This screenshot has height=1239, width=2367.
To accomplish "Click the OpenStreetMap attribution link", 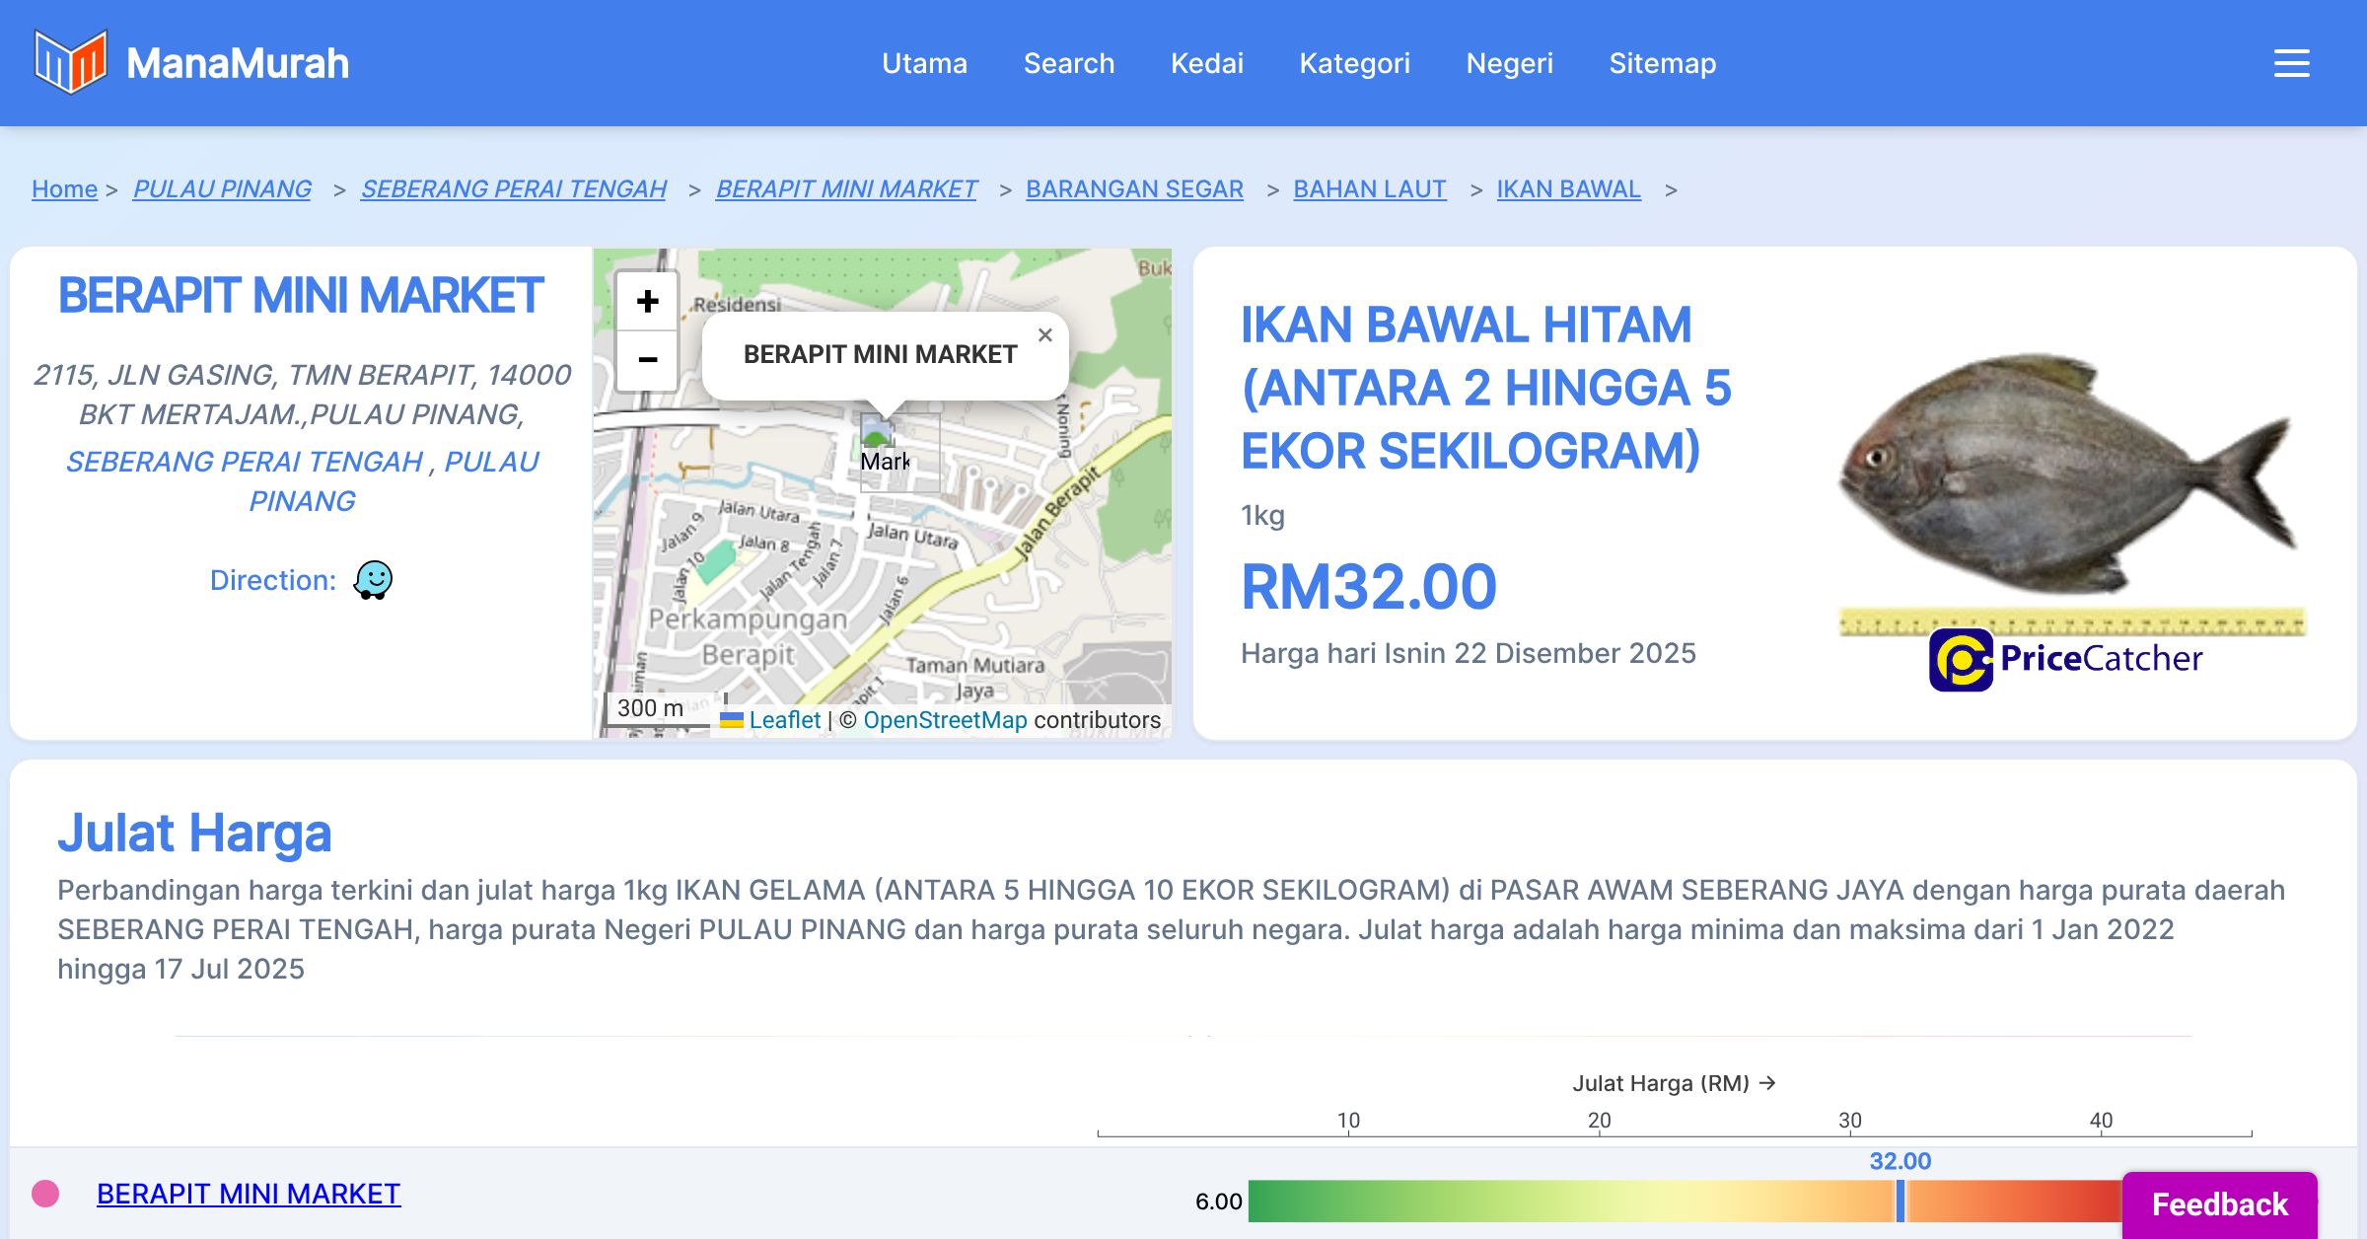I will [x=945, y=720].
